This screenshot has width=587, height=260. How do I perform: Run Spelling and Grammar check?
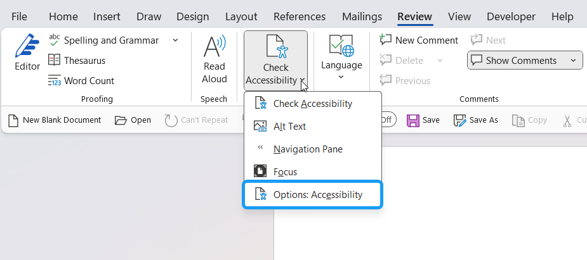click(104, 40)
